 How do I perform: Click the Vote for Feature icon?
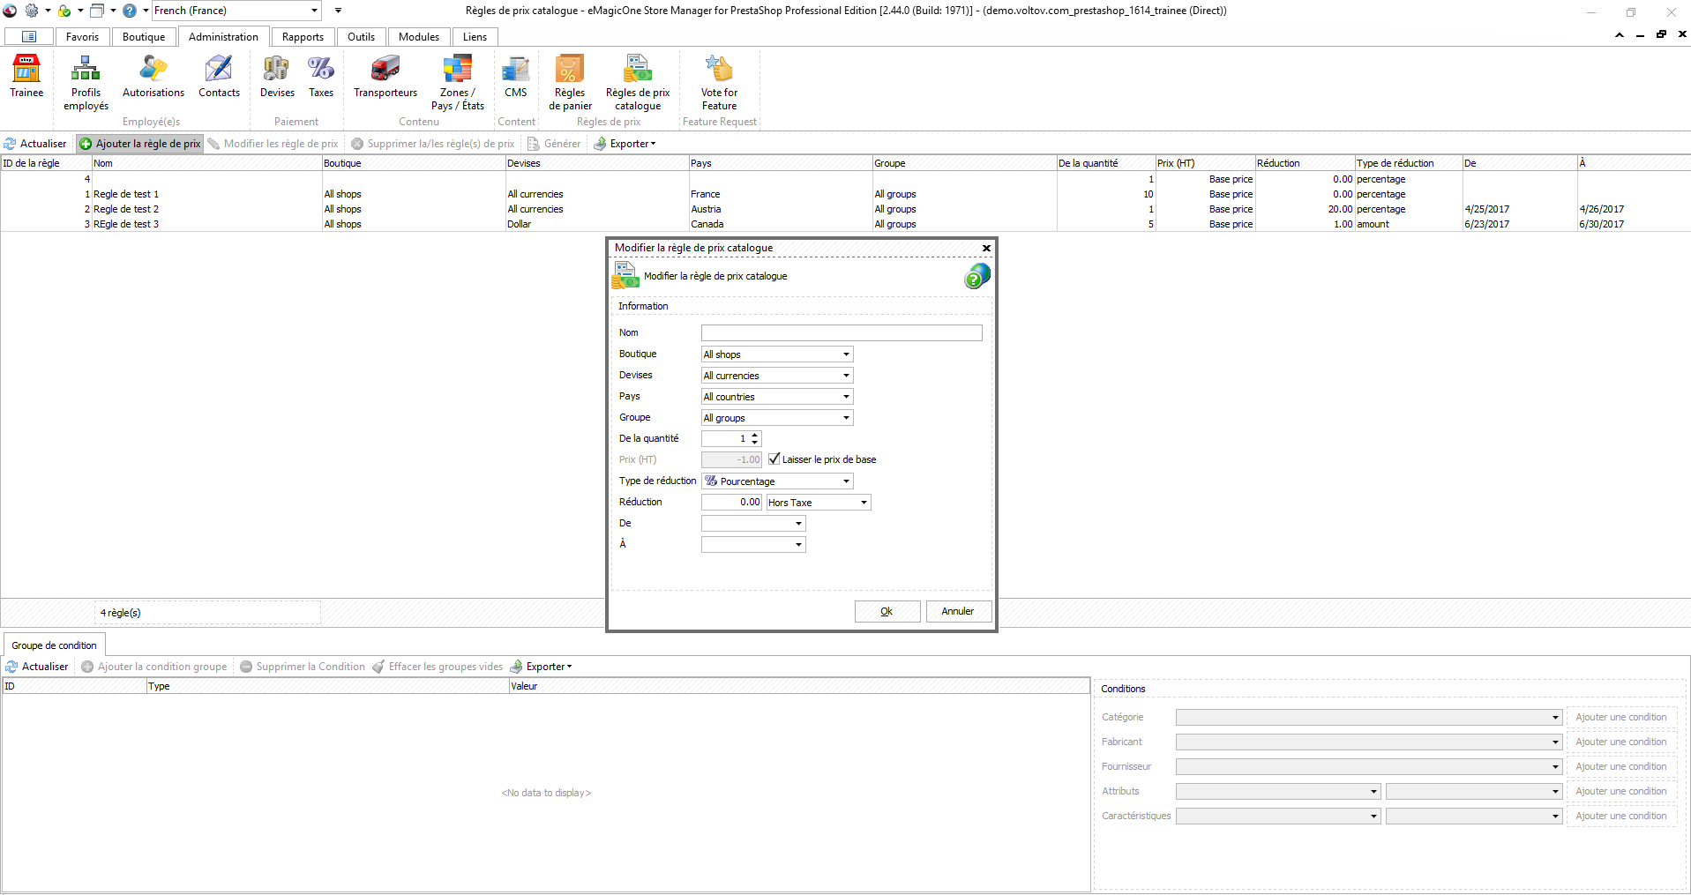pos(719,83)
